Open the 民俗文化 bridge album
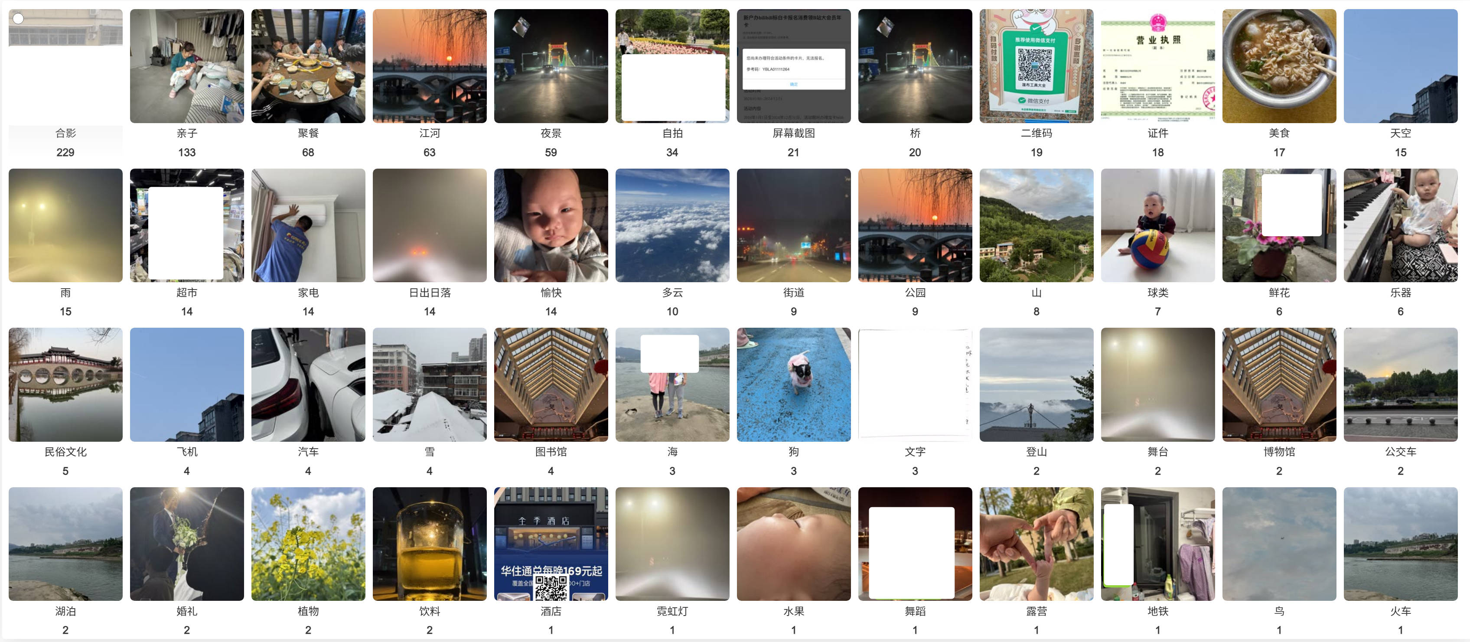This screenshot has width=1470, height=642. [65, 384]
